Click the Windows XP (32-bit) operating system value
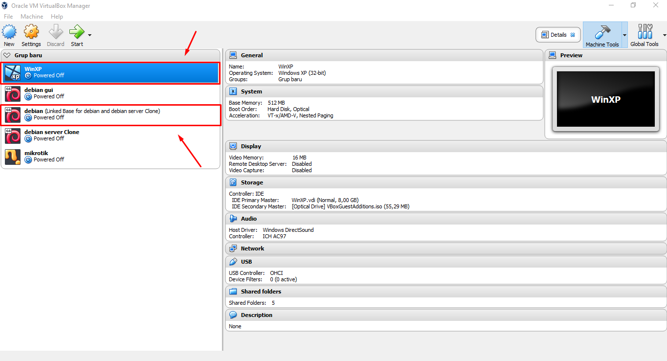The width and height of the screenshot is (667, 361). tap(302, 73)
